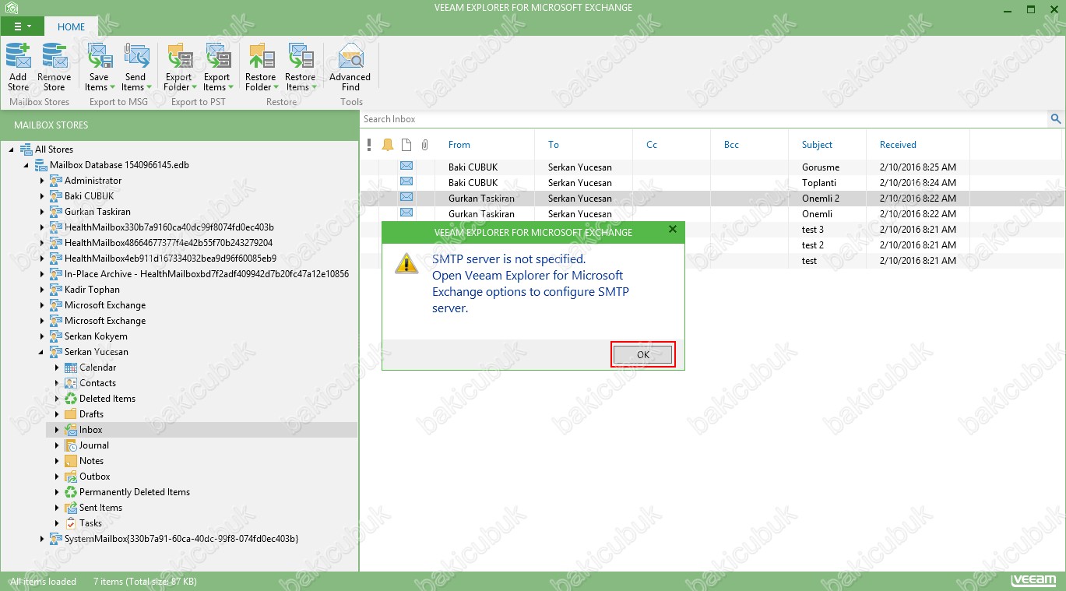Click the attachment paperclip column header

(424, 145)
